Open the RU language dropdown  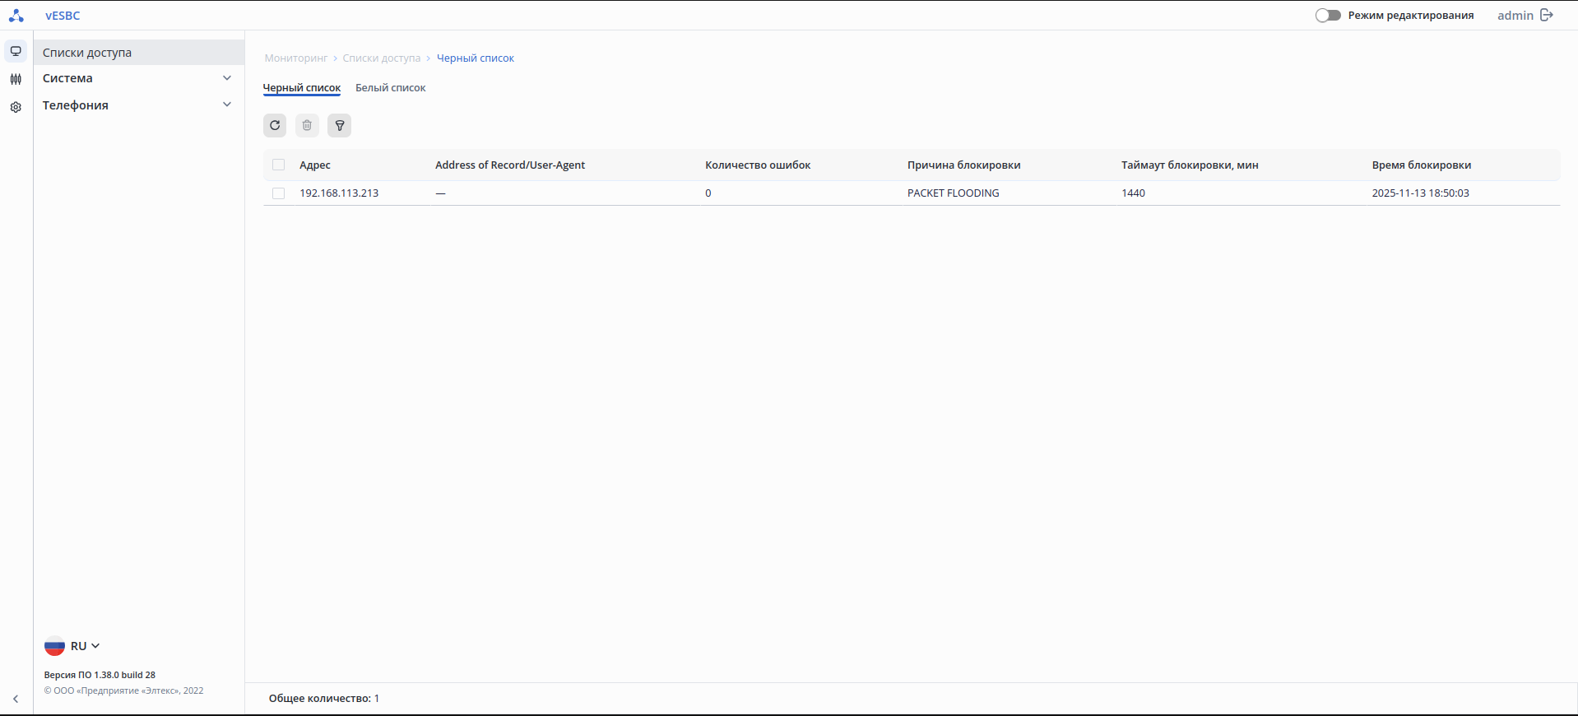pyautogui.click(x=73, y=646)
